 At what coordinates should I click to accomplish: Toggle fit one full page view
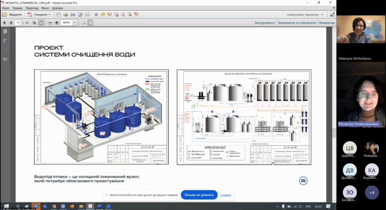(90, 23)
